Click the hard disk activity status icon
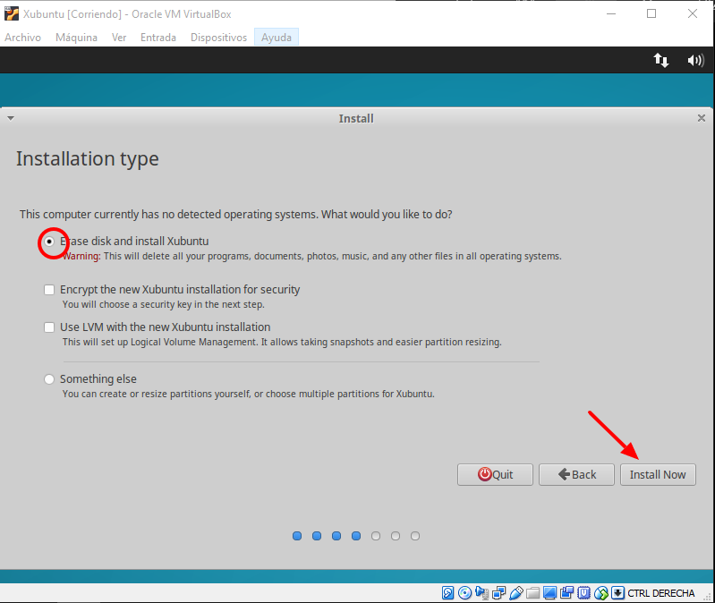715x603 pixels. point(447,592)
